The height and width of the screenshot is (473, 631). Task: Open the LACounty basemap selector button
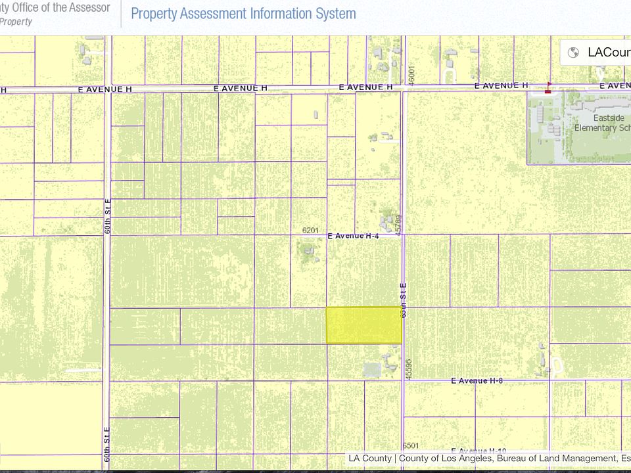coord(596,53)
